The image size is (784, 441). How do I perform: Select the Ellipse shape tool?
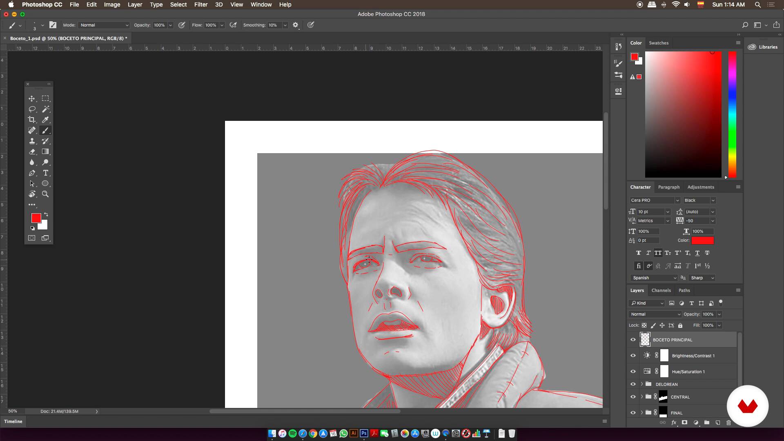click(45, 183)
